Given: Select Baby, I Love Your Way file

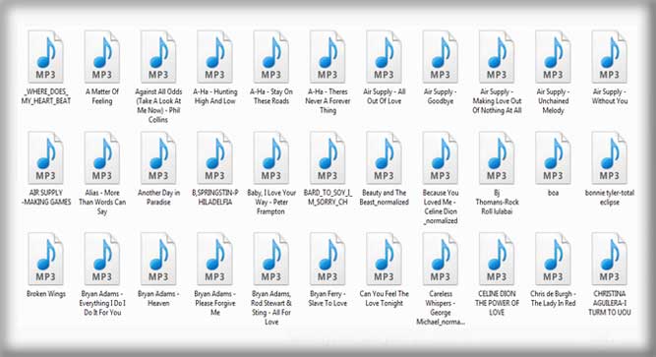Looking at the screenshot, I should pyautogui.click(x=271, y=158).
